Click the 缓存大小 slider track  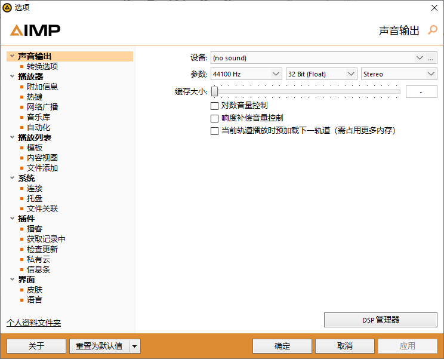[306, 91]
